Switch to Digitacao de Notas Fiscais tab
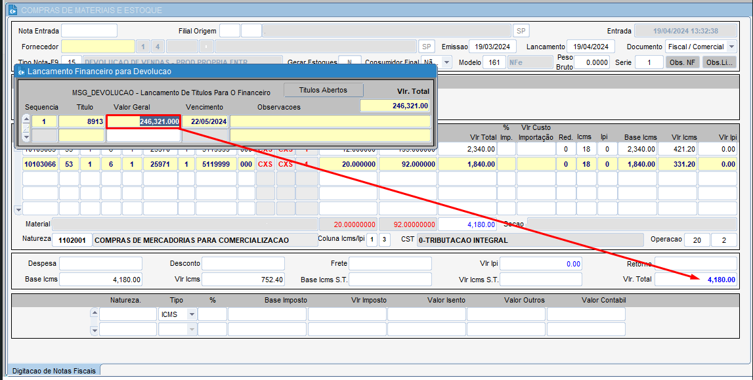The image size is (753, 380). (54, 371)
